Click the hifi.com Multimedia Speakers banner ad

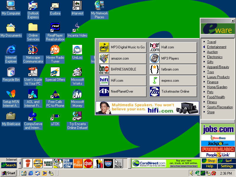(x=146, y=108)
